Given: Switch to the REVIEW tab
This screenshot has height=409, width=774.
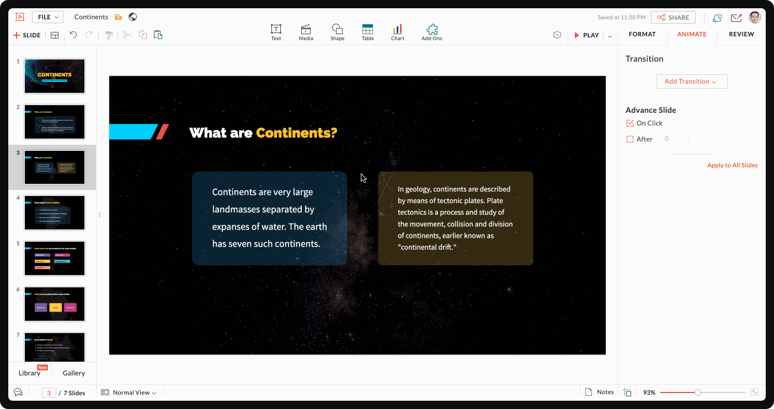Looking at the screenshot, I should click(x=741, y=34).
